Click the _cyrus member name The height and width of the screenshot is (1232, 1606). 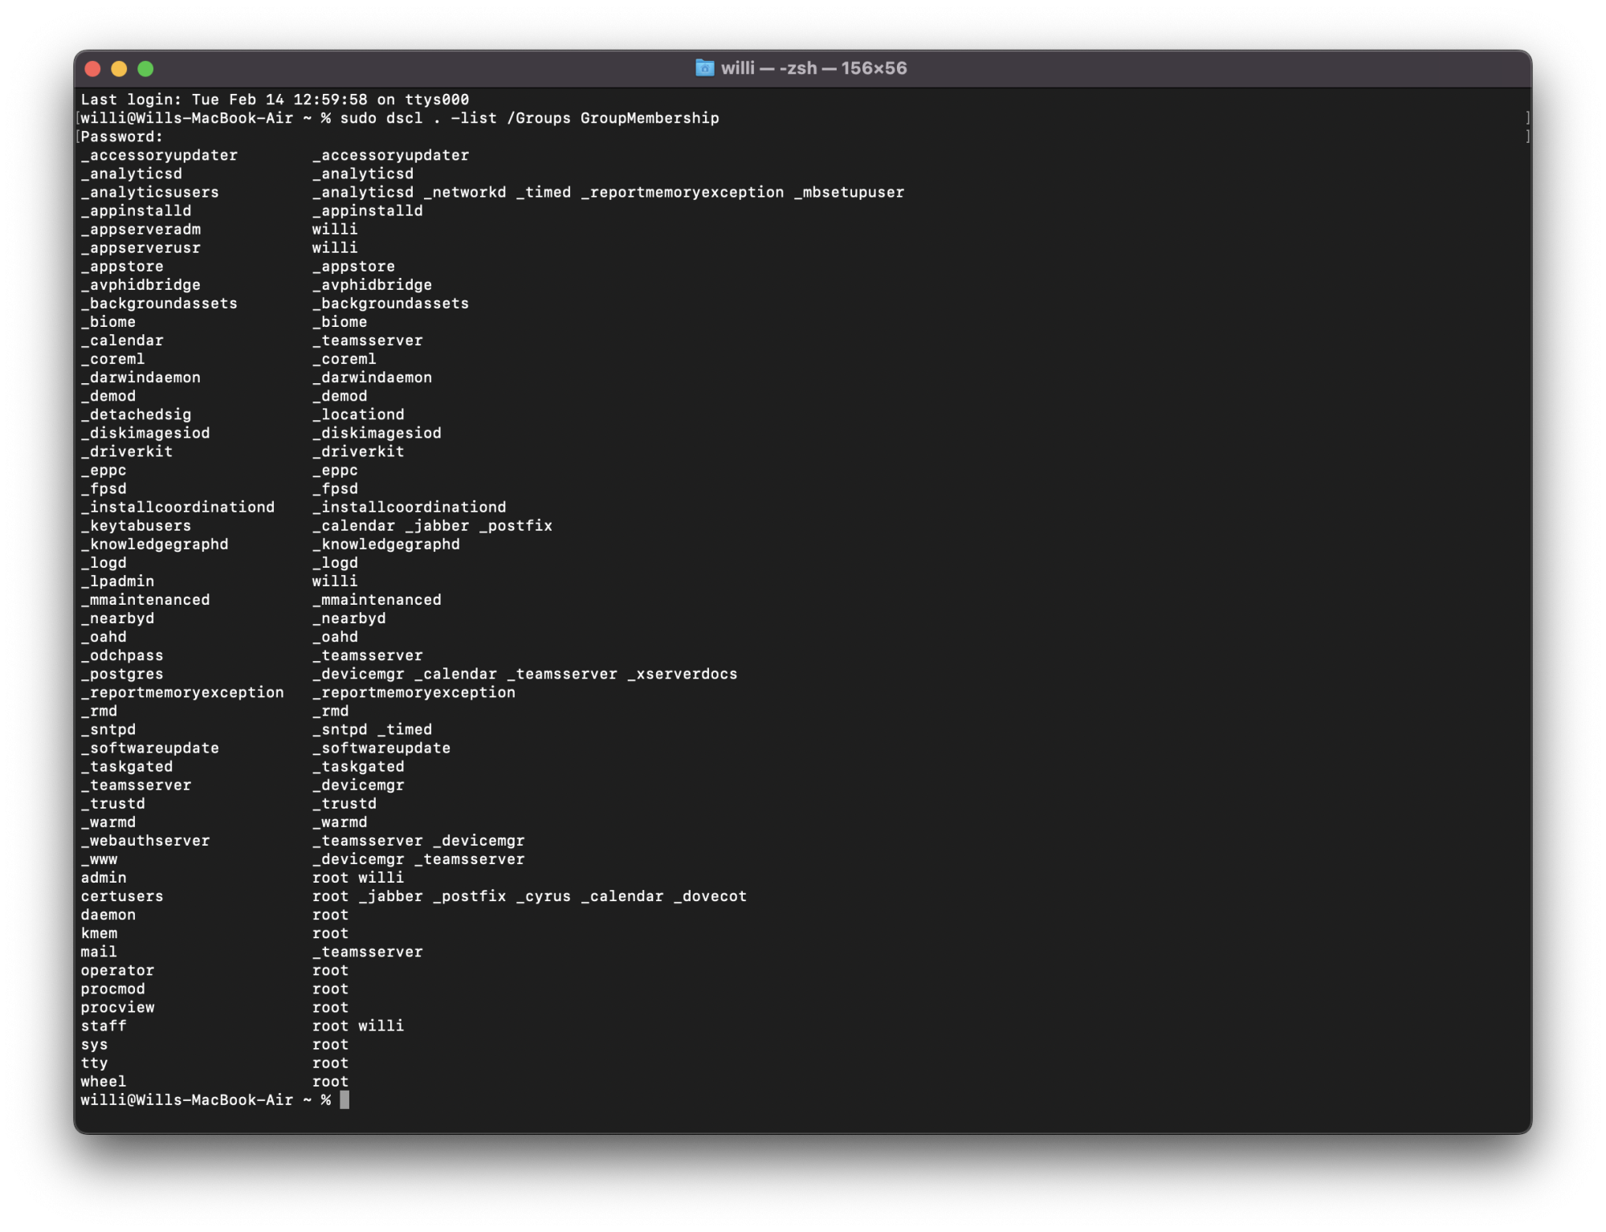coord(543,896)
